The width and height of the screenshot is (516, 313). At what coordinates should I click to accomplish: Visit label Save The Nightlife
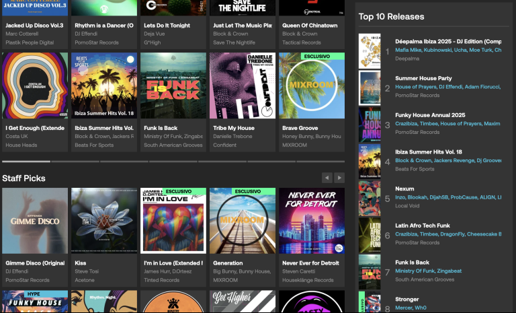(x=234, y=42)
